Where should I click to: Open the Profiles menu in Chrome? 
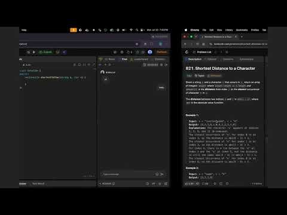255,30
